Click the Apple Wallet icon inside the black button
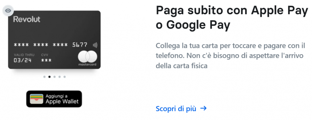The height and width of the screenshot is (120, 312). [x=37, y=99]
